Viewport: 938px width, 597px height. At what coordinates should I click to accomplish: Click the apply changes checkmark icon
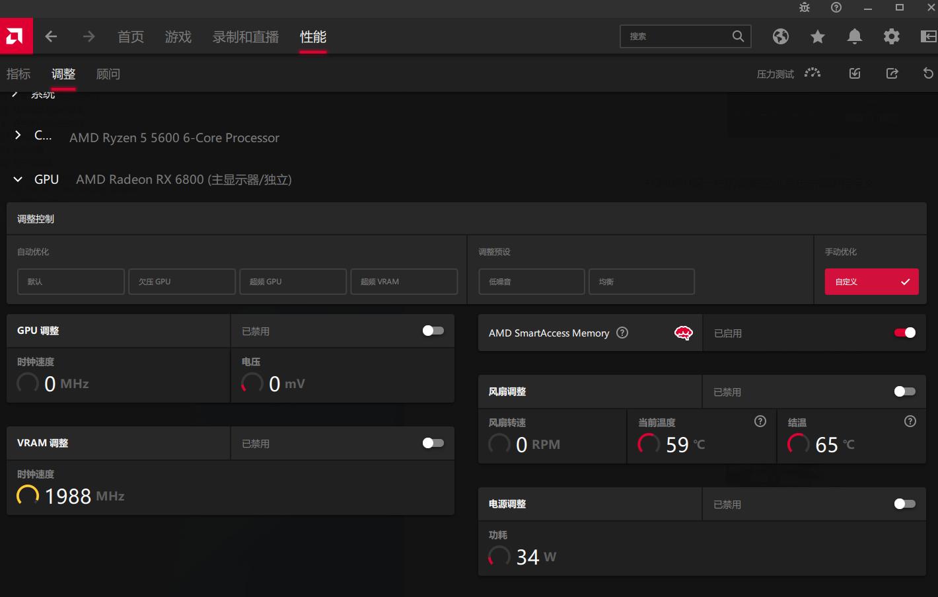855,73
